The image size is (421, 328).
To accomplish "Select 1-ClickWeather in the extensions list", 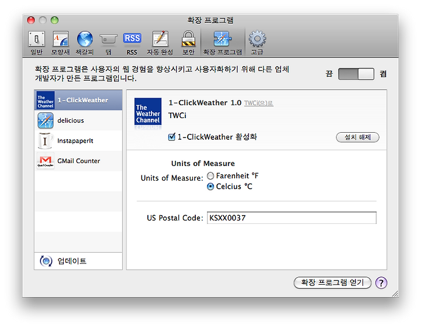I will pyautogui.click(x=78, y=100).
